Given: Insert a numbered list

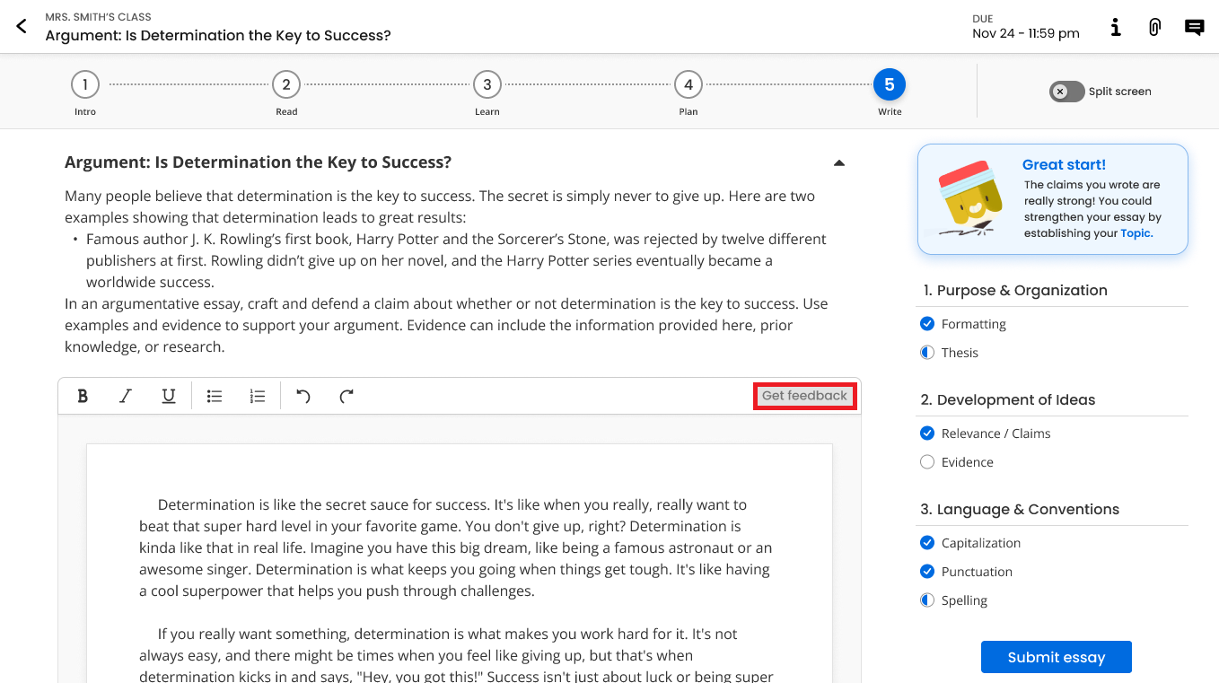Looking at the screenshot, I should tap(258, 396).
